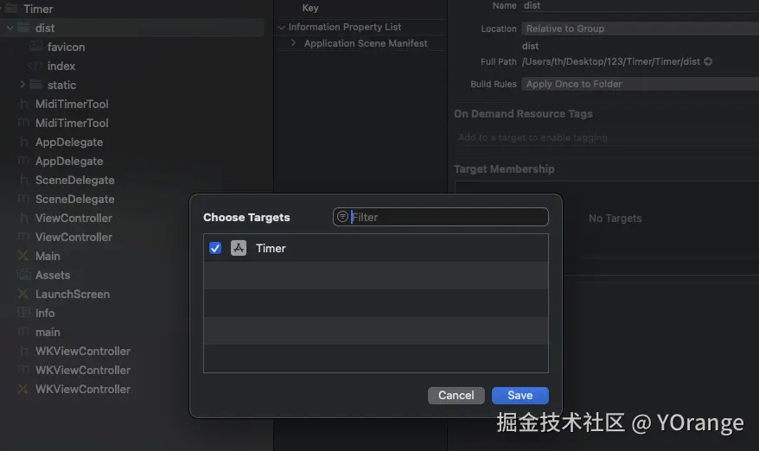Select AppDelegate header file
Viewport: 759px width, 451px height.
point(69,143)
